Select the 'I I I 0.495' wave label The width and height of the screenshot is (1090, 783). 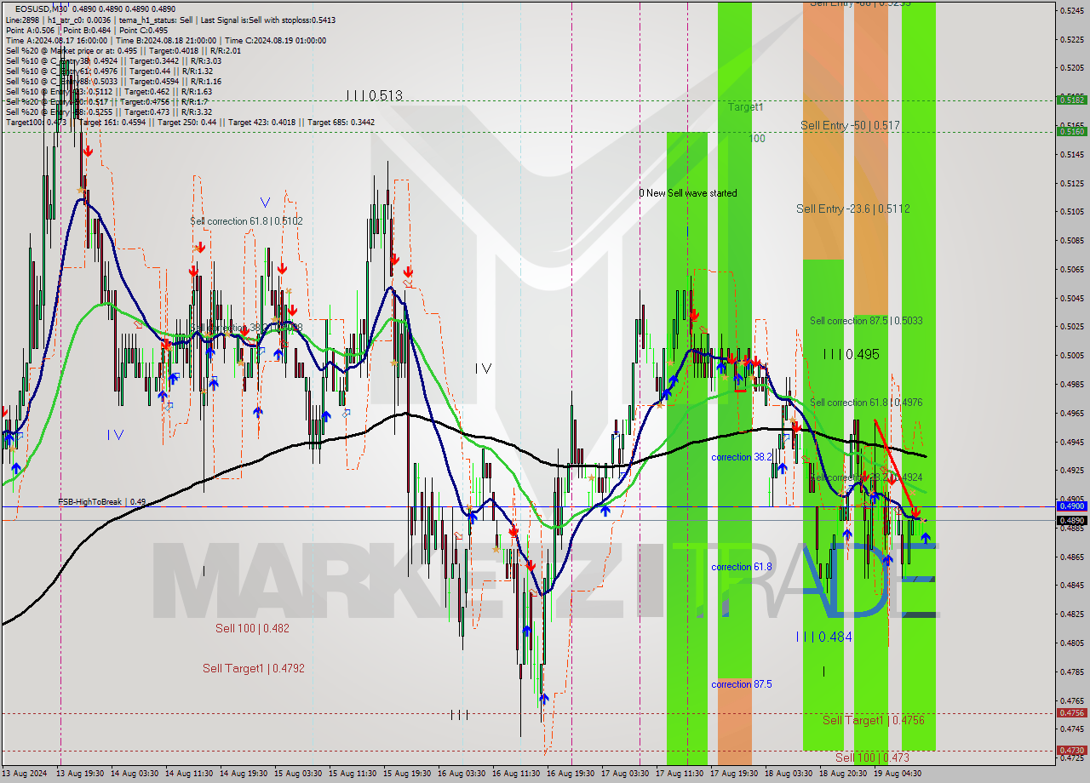click(x=851, y=354)
